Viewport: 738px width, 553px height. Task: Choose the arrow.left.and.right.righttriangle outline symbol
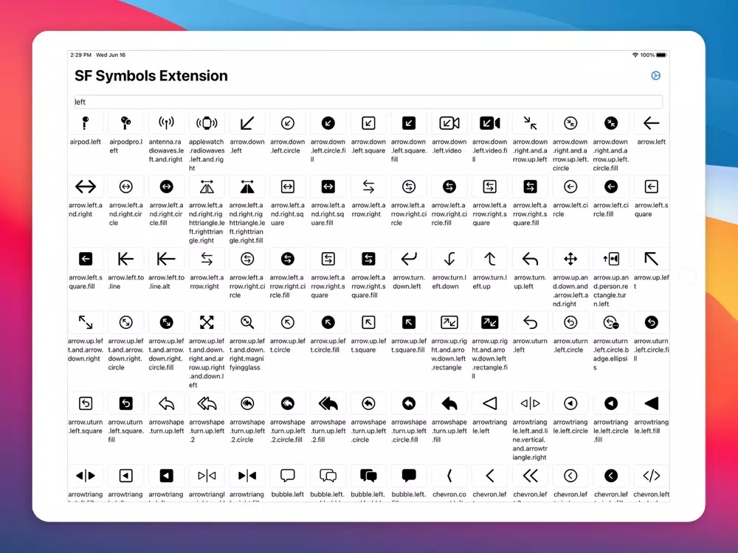tap(207, 187)
